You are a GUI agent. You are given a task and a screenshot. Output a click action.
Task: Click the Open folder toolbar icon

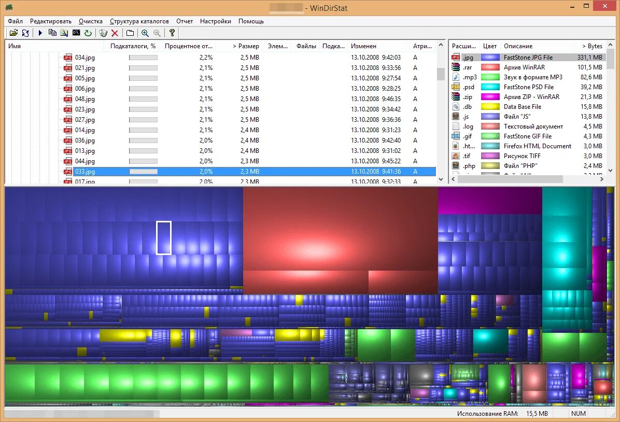(14, 33)
